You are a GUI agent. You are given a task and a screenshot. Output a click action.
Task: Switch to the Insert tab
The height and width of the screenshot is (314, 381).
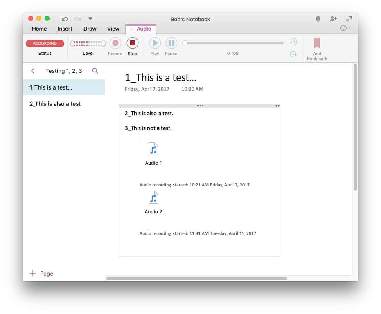click(65, 29)
